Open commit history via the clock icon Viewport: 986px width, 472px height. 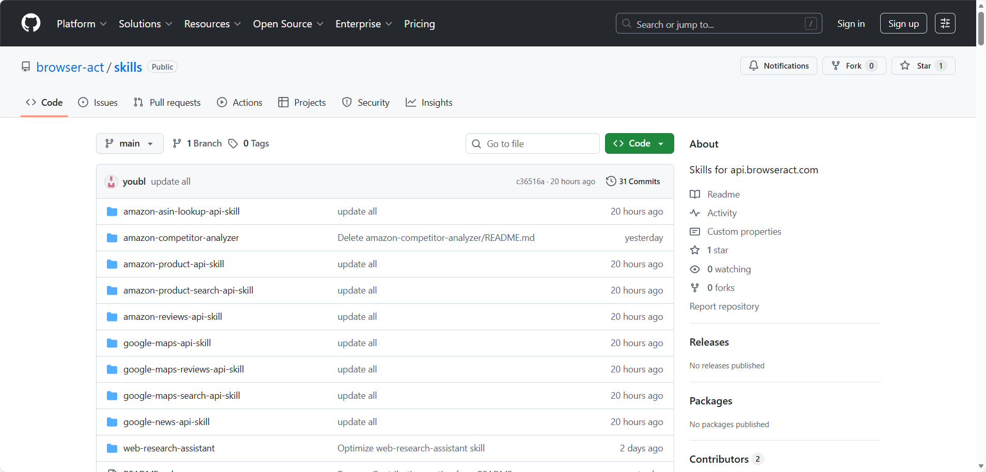click(x=611, y=181)
